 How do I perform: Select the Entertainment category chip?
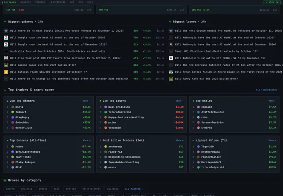point(92,189)
